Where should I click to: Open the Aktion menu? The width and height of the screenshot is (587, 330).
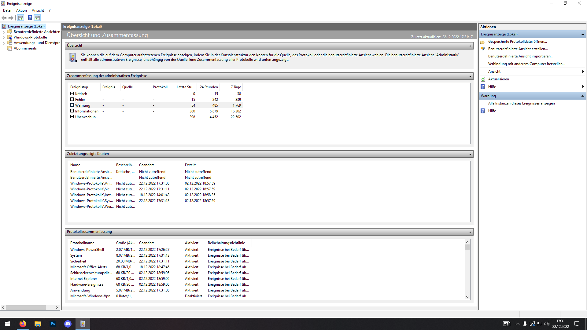tap(21, 10)
